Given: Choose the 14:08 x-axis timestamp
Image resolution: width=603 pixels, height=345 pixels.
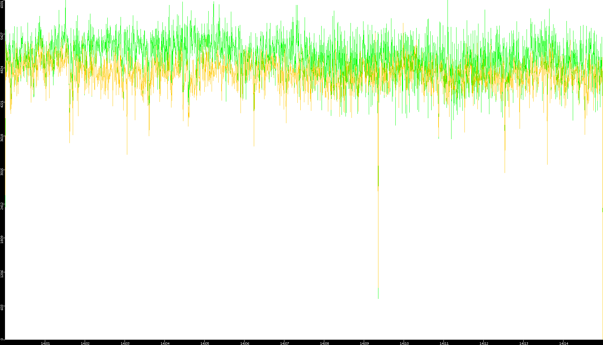Looking at the screenshot, I should [324, 343].
